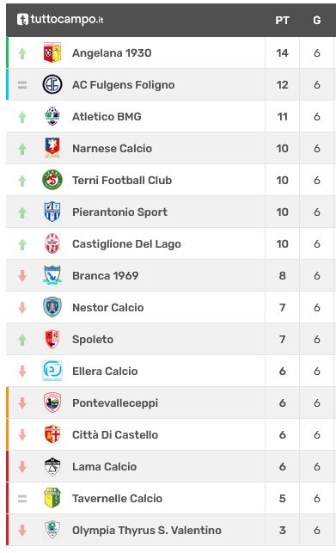Click red down arrow beside Nestor Calcio

click(x=22, y=308)
